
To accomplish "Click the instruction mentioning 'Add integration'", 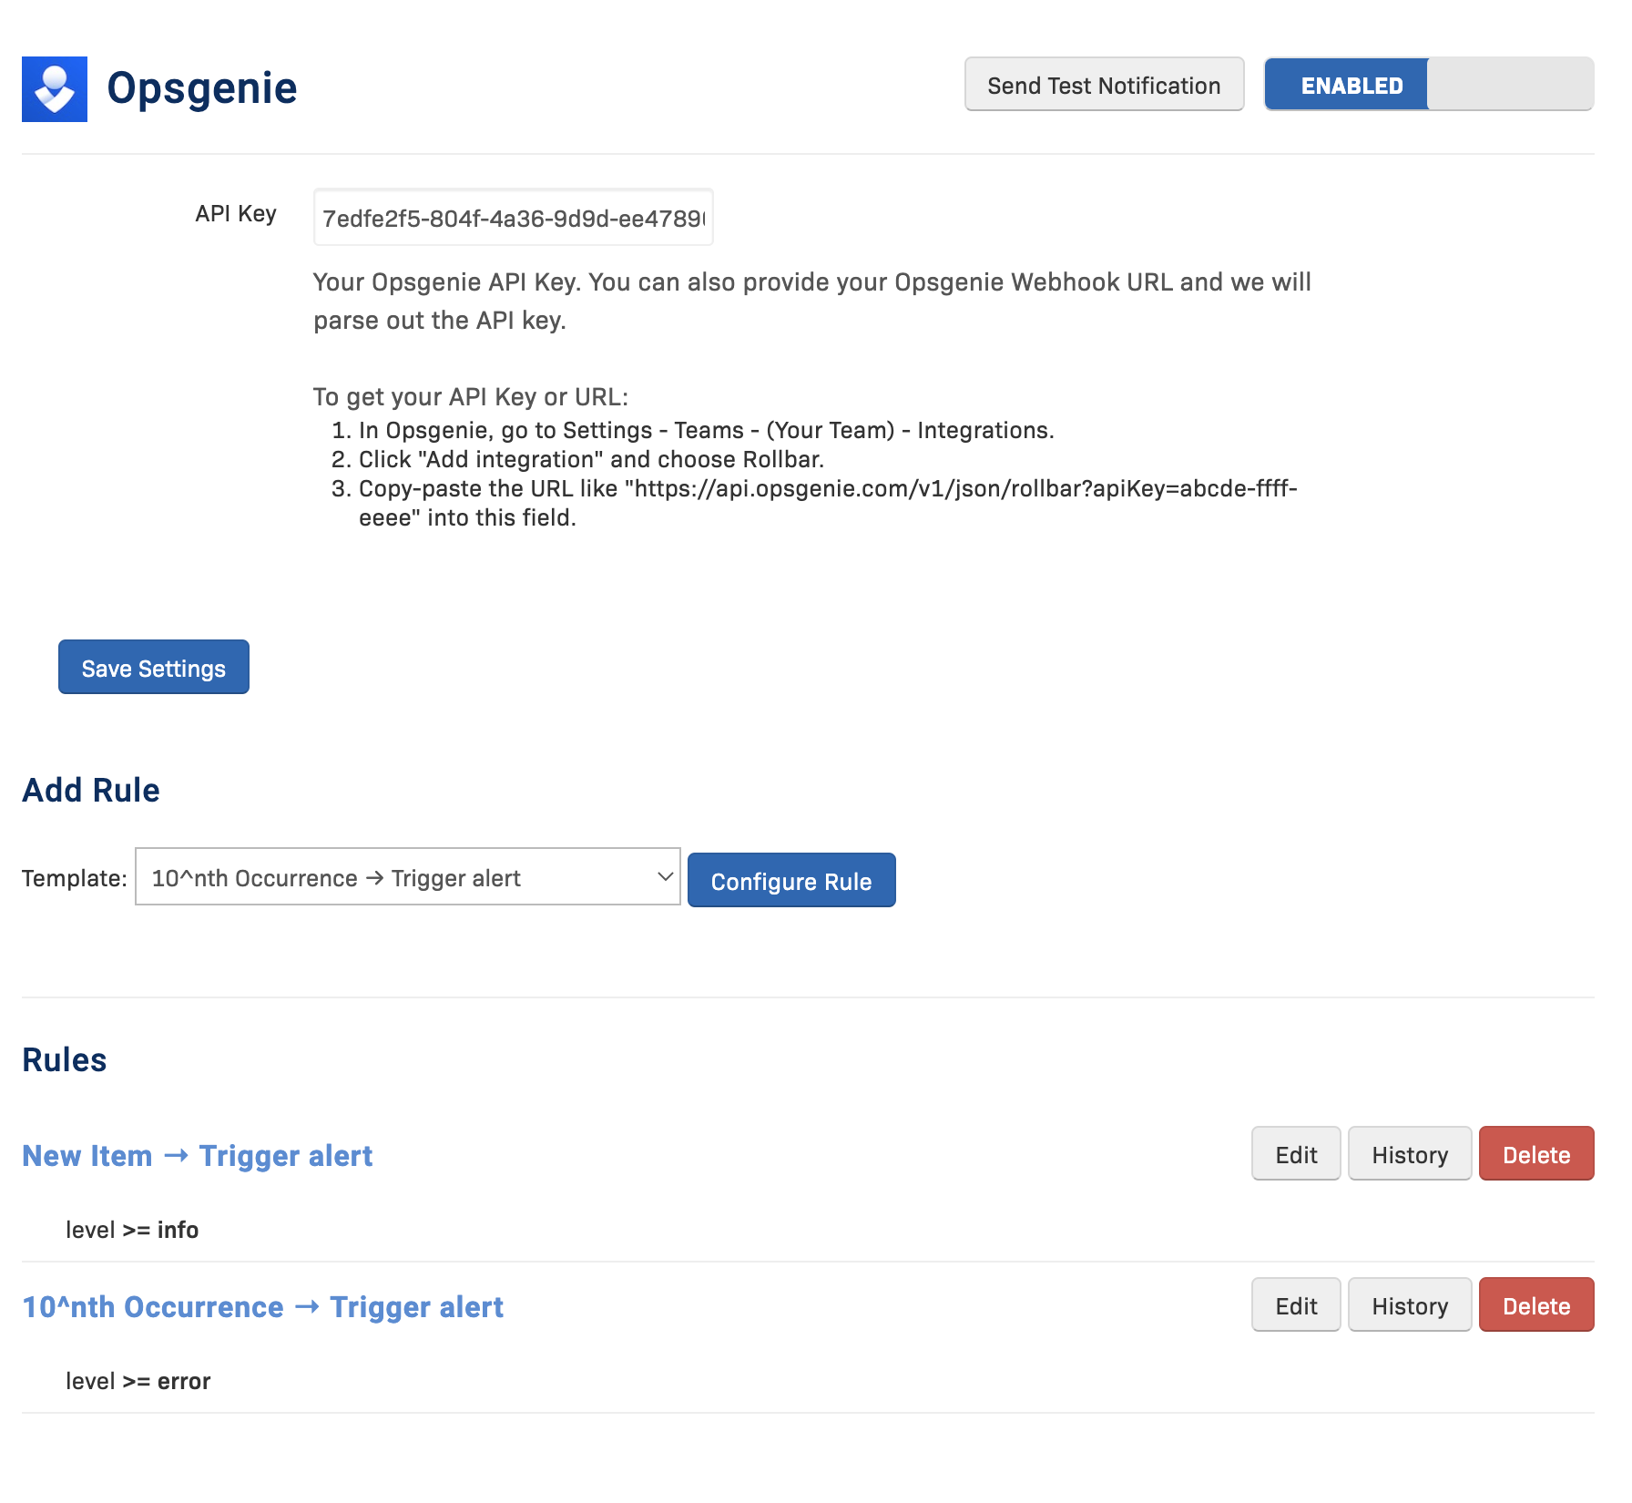I will pos(591,459).
